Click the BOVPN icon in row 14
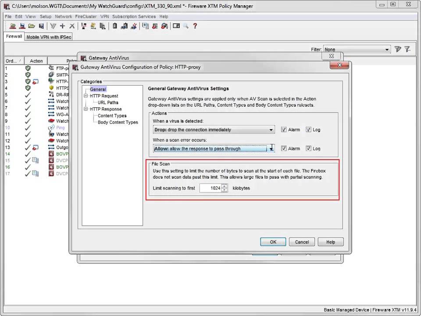This screenshot has height=316, width=421. pyautogui.click(x=51, y=154)
